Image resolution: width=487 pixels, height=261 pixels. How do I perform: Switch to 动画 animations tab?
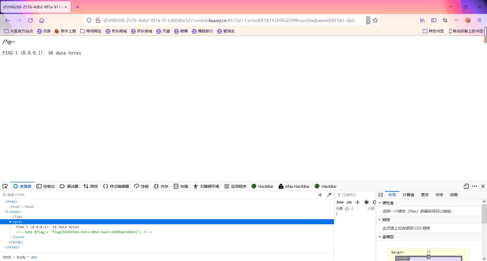[454, 195]
